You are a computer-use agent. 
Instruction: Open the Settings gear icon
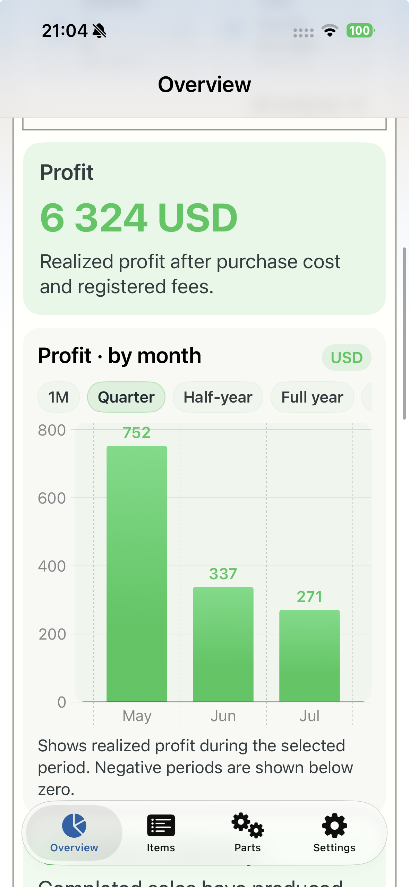[334, 825]
